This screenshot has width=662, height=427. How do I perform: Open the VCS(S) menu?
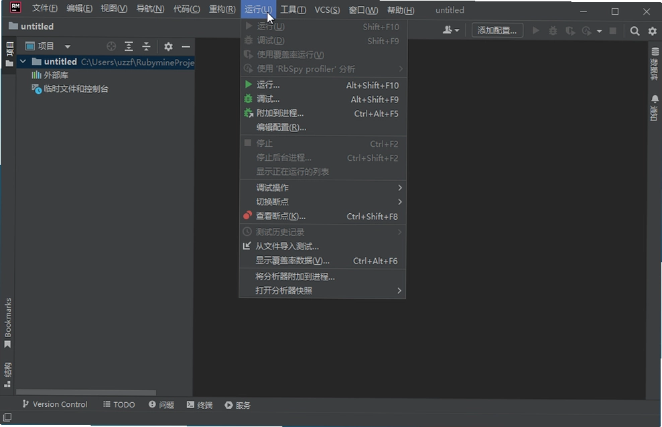(327, 9)
